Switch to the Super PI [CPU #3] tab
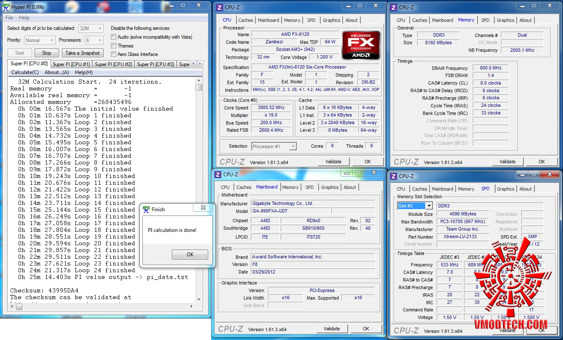The image size is (563, 340). [155, 64]
